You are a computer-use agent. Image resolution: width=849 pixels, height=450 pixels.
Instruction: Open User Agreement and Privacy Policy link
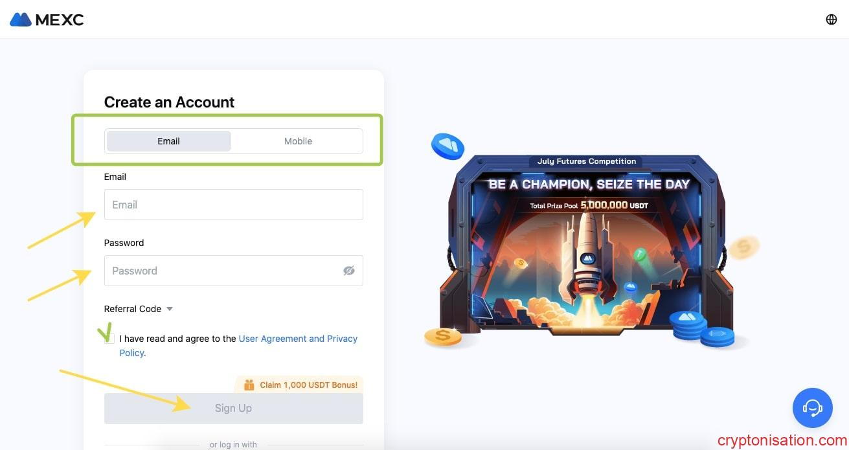(238, 346)
